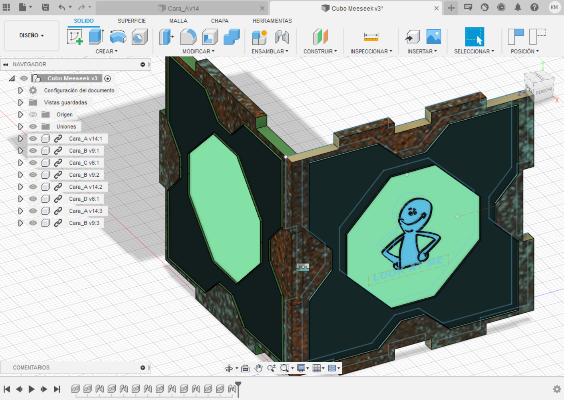The image size is (564, 400).
Task: Click the KM user profile avatar
Action: pos(554,7)
